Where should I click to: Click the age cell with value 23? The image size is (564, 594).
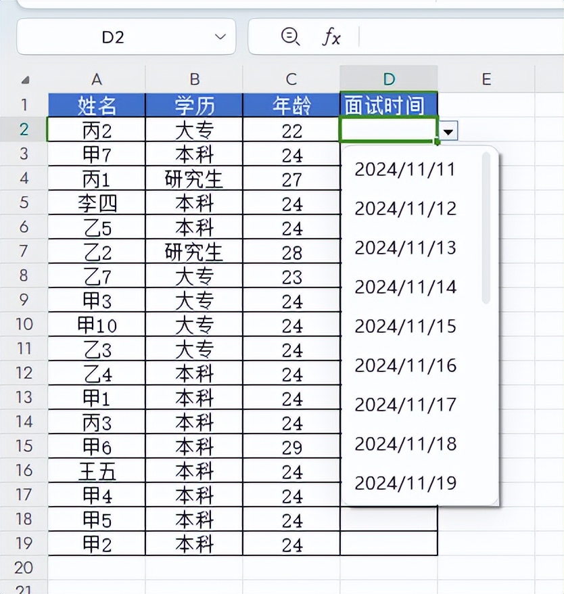[291, 275]
